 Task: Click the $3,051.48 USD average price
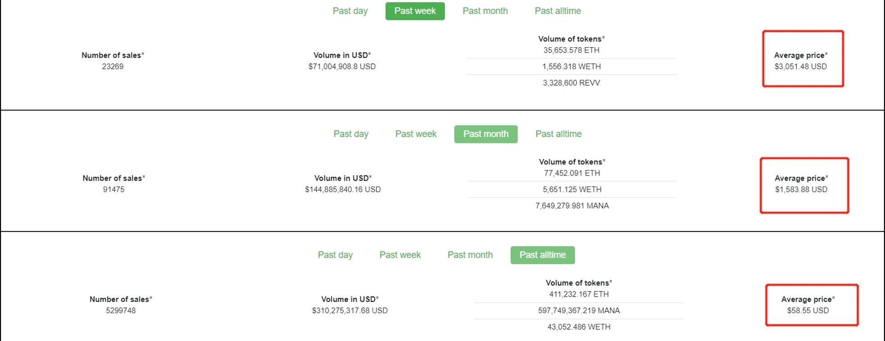(x=801, y=66)
